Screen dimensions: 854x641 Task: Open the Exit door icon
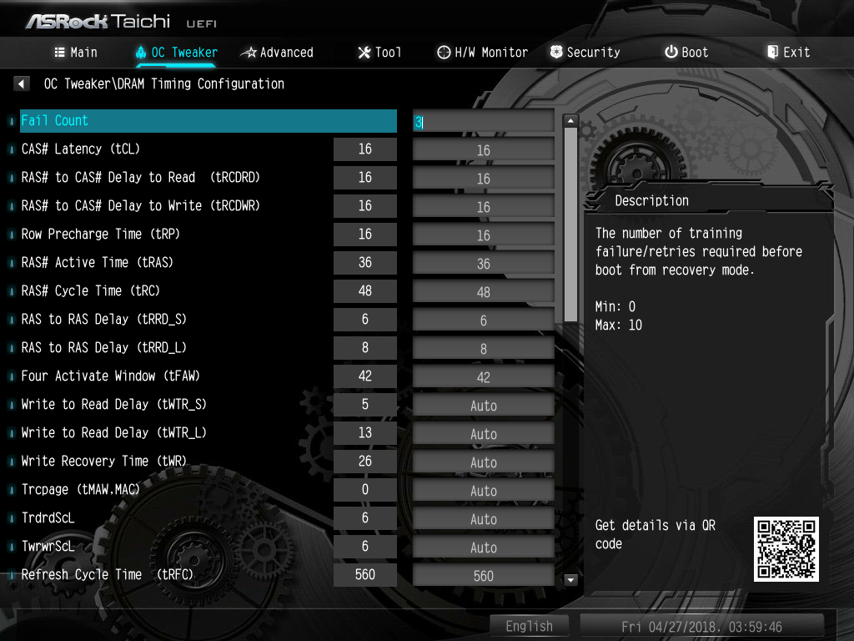click(x=772, y=53)
